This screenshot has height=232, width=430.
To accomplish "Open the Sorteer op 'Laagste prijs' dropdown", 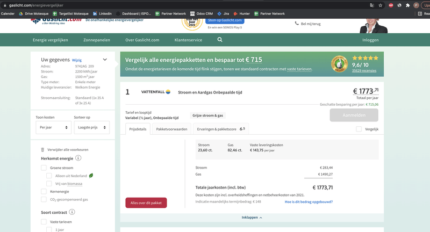I will pyautogui.click(x=91, y=127).
